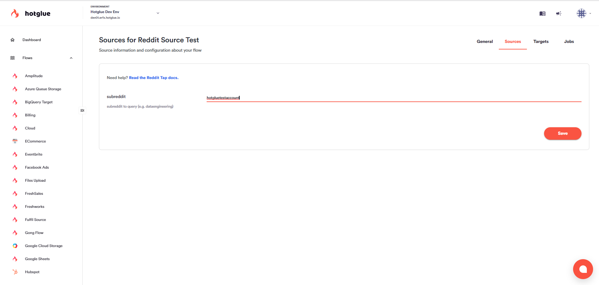Click the Facebook Ads flow icon
Image resolution: width=599 pixels, height=285 pixels.
point(15,167)
